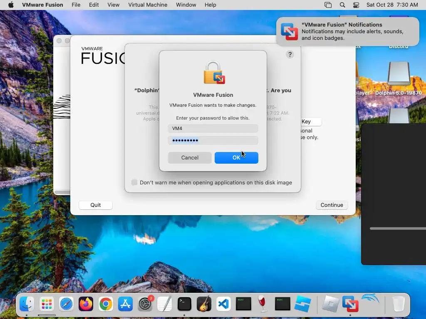Screen dimensions: 426x319
Task: Open the View menu
Action: point(113,5)
